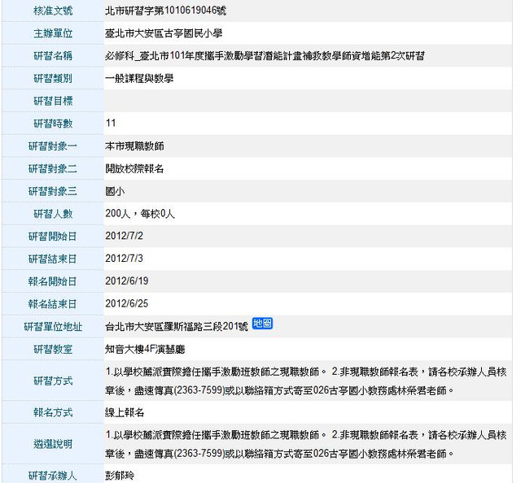The width and height of the screenshot is (521, 483).
Task: Select participant count 200人，每校0人
Action: pos(139,214)
